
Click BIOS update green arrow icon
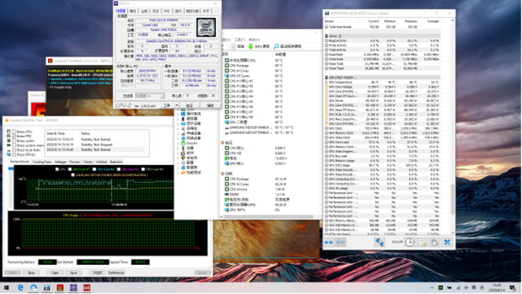pyautogui.click(x=251, y=46)
